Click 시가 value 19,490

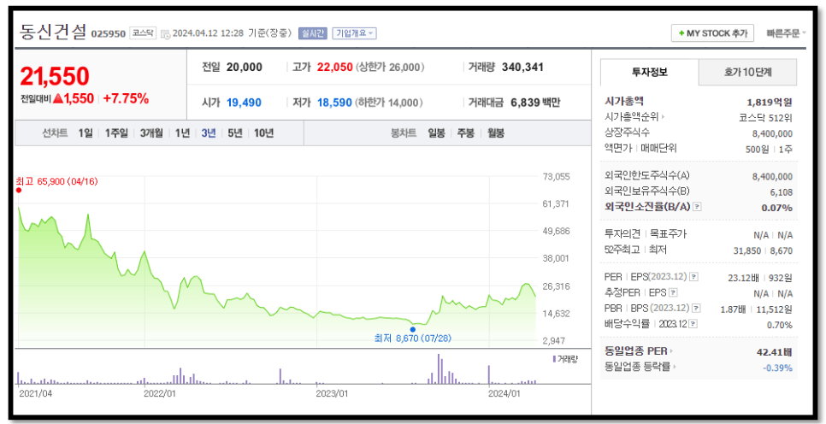click(244, 103)
